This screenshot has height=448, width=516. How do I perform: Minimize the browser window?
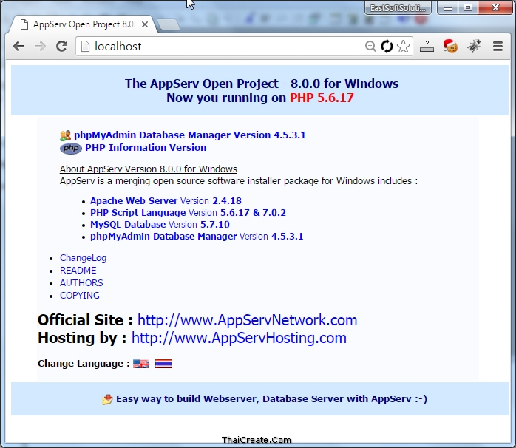pyautogui.click(x=447, y=8)
